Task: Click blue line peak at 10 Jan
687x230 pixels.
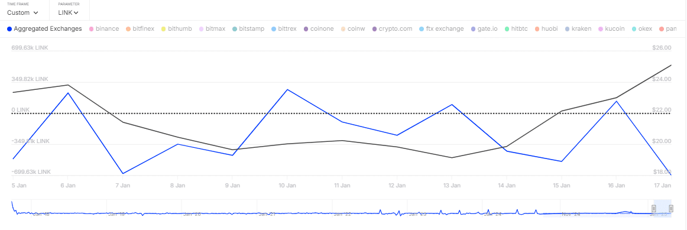Action: pyautogui.click(x=287, y=89)
